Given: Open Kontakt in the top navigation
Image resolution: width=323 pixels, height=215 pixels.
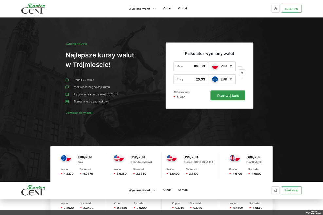Looking at the screenshot, I should 183,9.
